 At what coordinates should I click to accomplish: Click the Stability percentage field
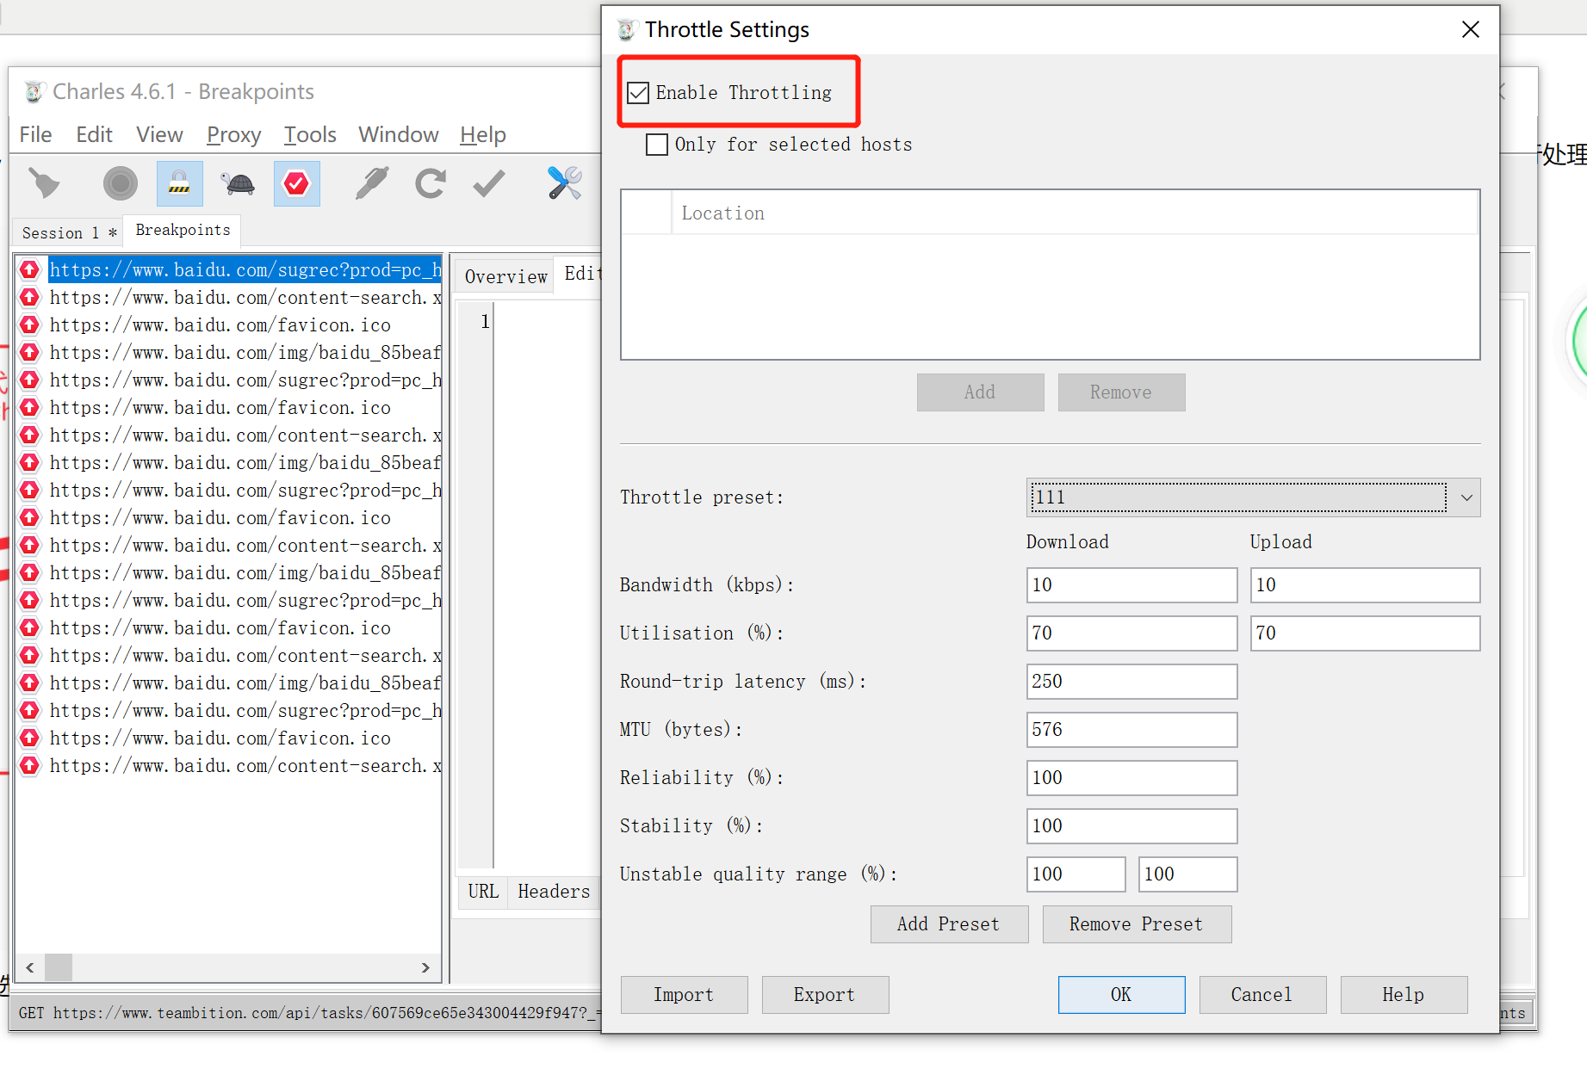[1131, 826]
